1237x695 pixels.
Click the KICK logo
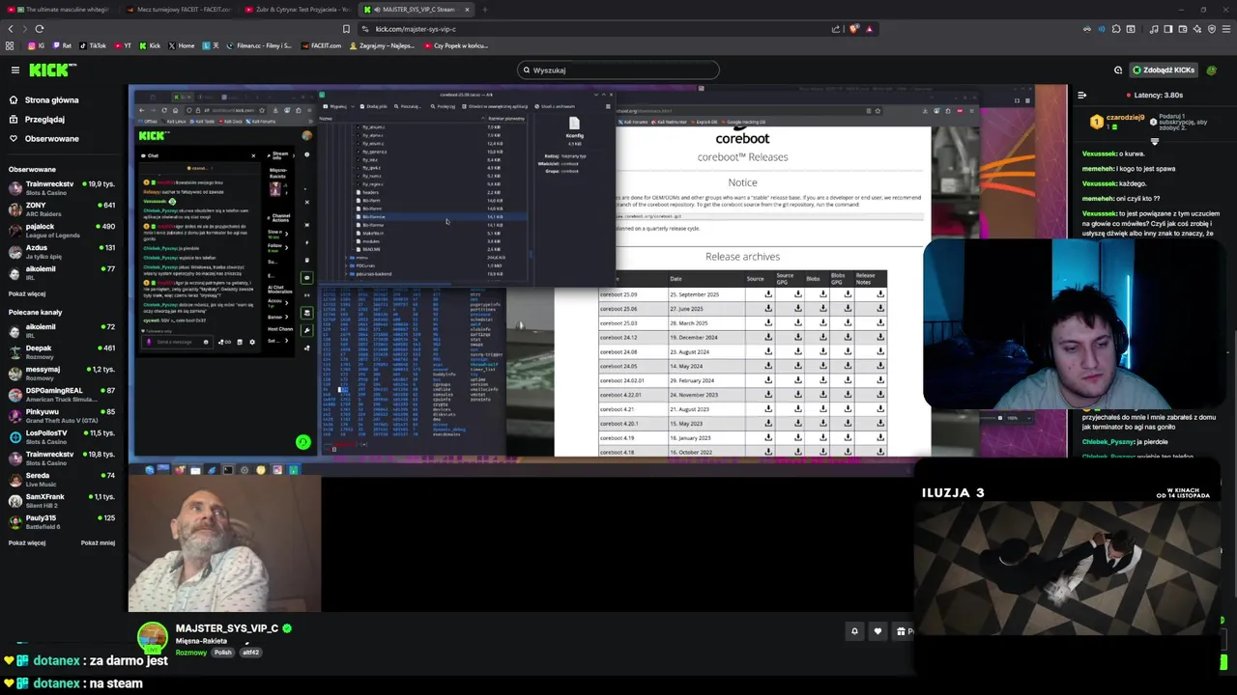coord(52,69)
